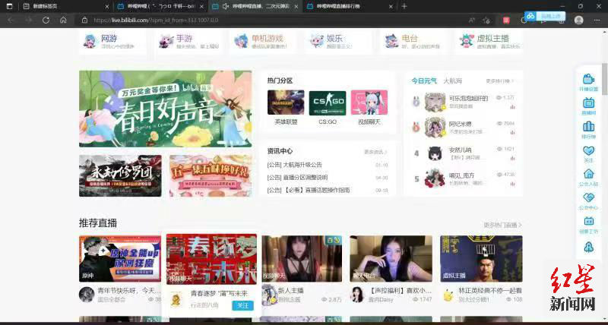Screen dimensions: 608x325
Task: Click 安然儿呐 name in ranking list
Action: (x=460, y=150)
